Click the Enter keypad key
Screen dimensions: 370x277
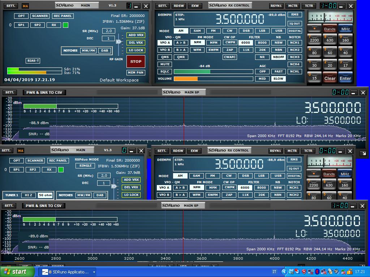point(345,78)
